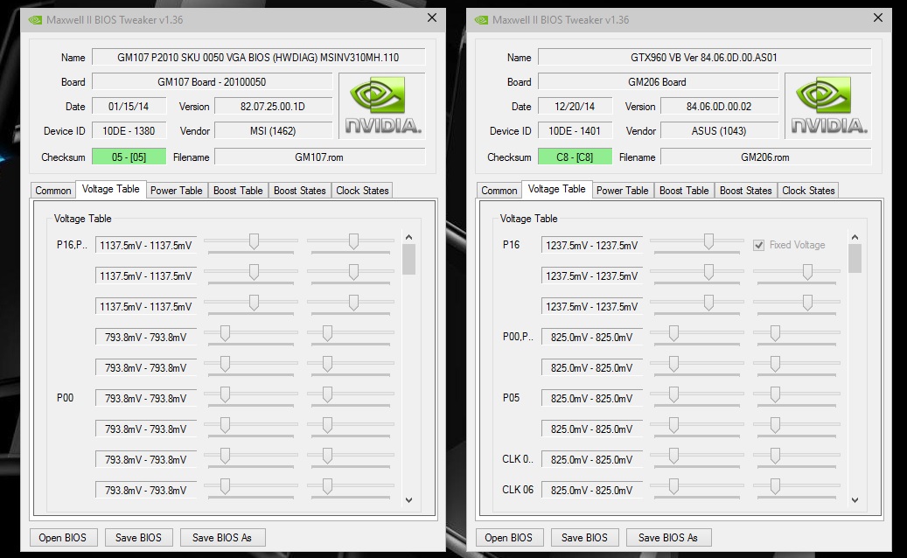Viewport: 907px width, 558px height.
Task: Click Save BIOS As in the GM107 window
Action: click(x=222, y=538)
